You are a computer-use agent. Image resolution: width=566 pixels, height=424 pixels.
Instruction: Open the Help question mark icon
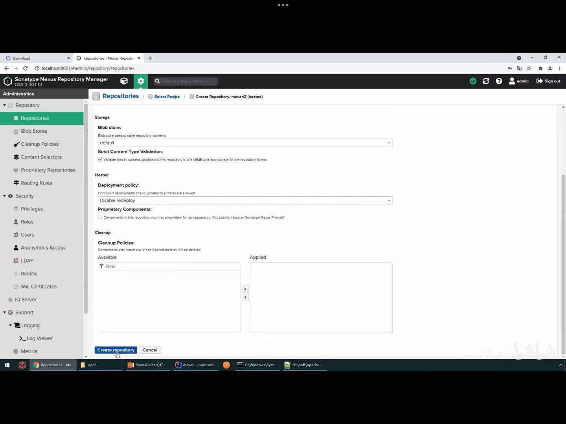(499, 81)
